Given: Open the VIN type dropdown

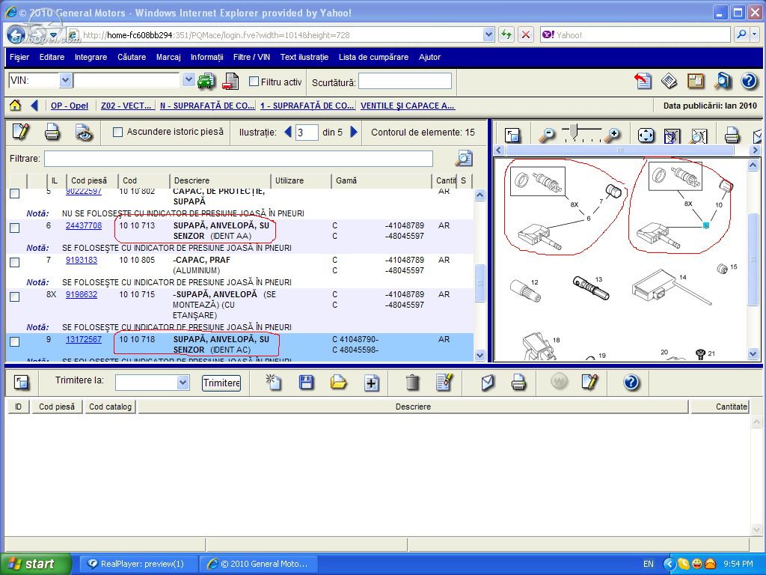Looking at the screenshot, I should point(66,80).
